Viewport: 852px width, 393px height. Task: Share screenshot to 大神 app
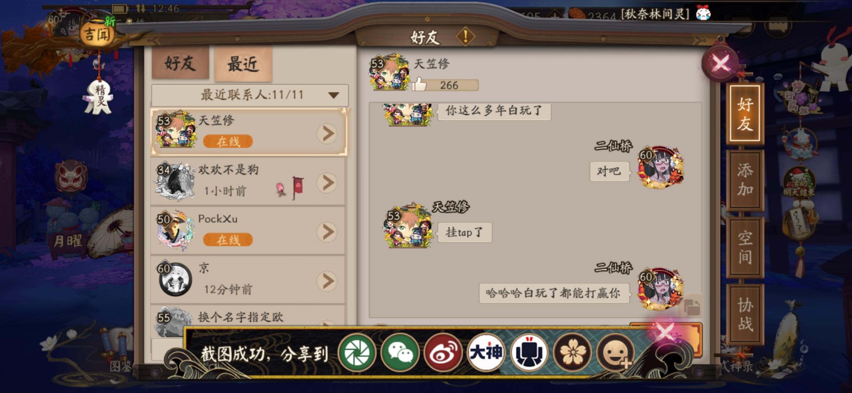[x=486, y=352]
